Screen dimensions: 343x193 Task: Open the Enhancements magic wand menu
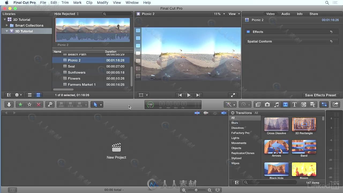tap(230, 105)
